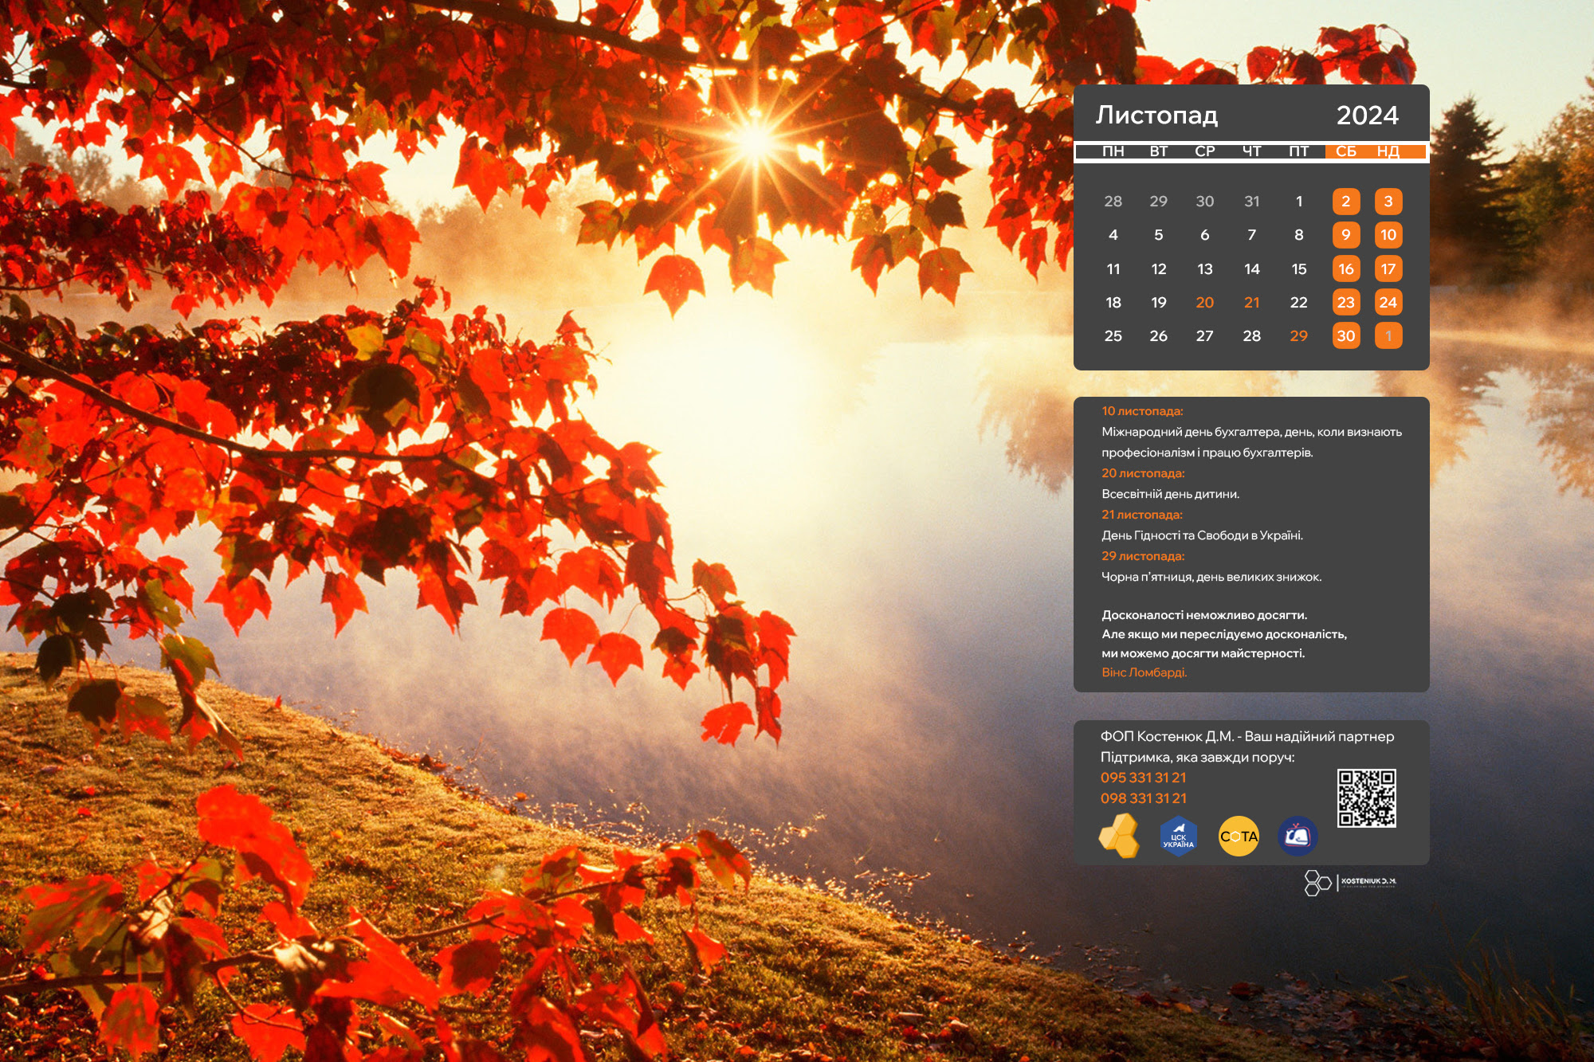Click 'Чорна п'ятниця, день великих знижок.' line

pos(1211,577)
